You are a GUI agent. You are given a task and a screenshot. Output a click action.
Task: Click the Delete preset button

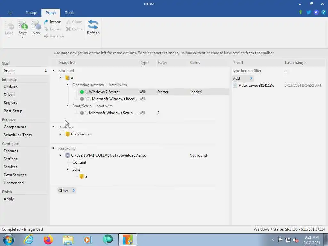[74, 29]
